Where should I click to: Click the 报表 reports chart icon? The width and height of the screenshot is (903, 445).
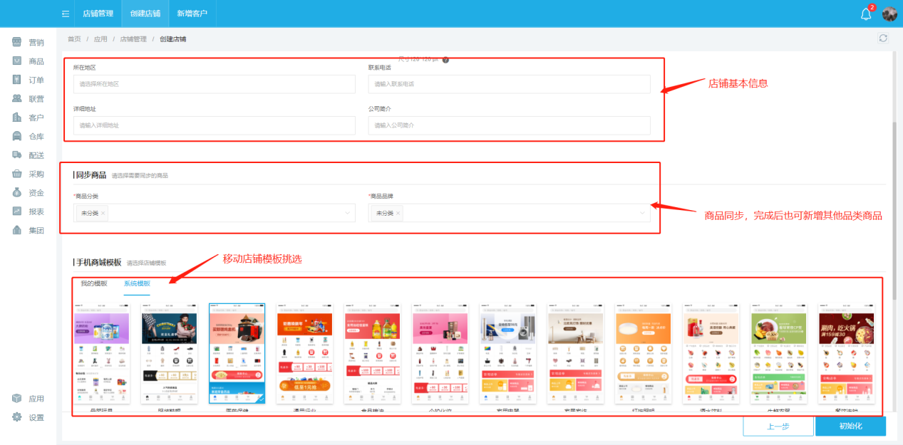(17, 211)
